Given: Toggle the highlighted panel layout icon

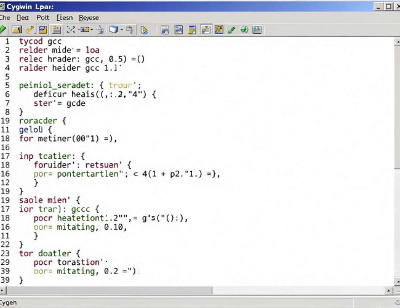Looking at the screenshot, I should click(57, 30).
